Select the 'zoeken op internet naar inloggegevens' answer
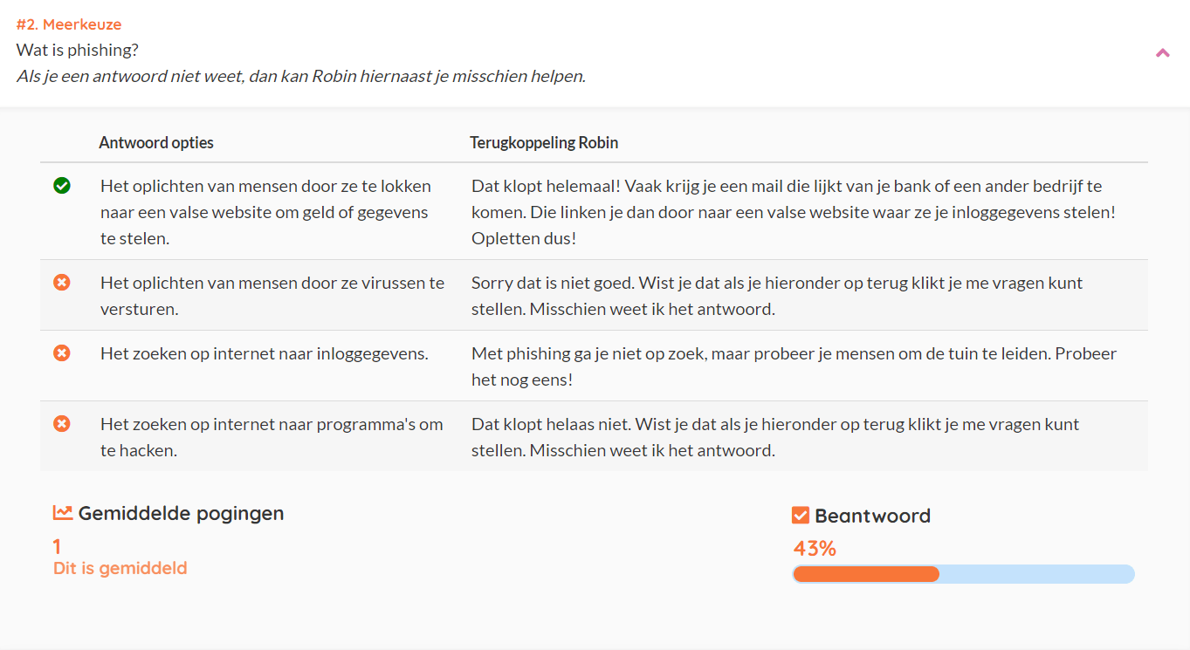 point(264,353)
